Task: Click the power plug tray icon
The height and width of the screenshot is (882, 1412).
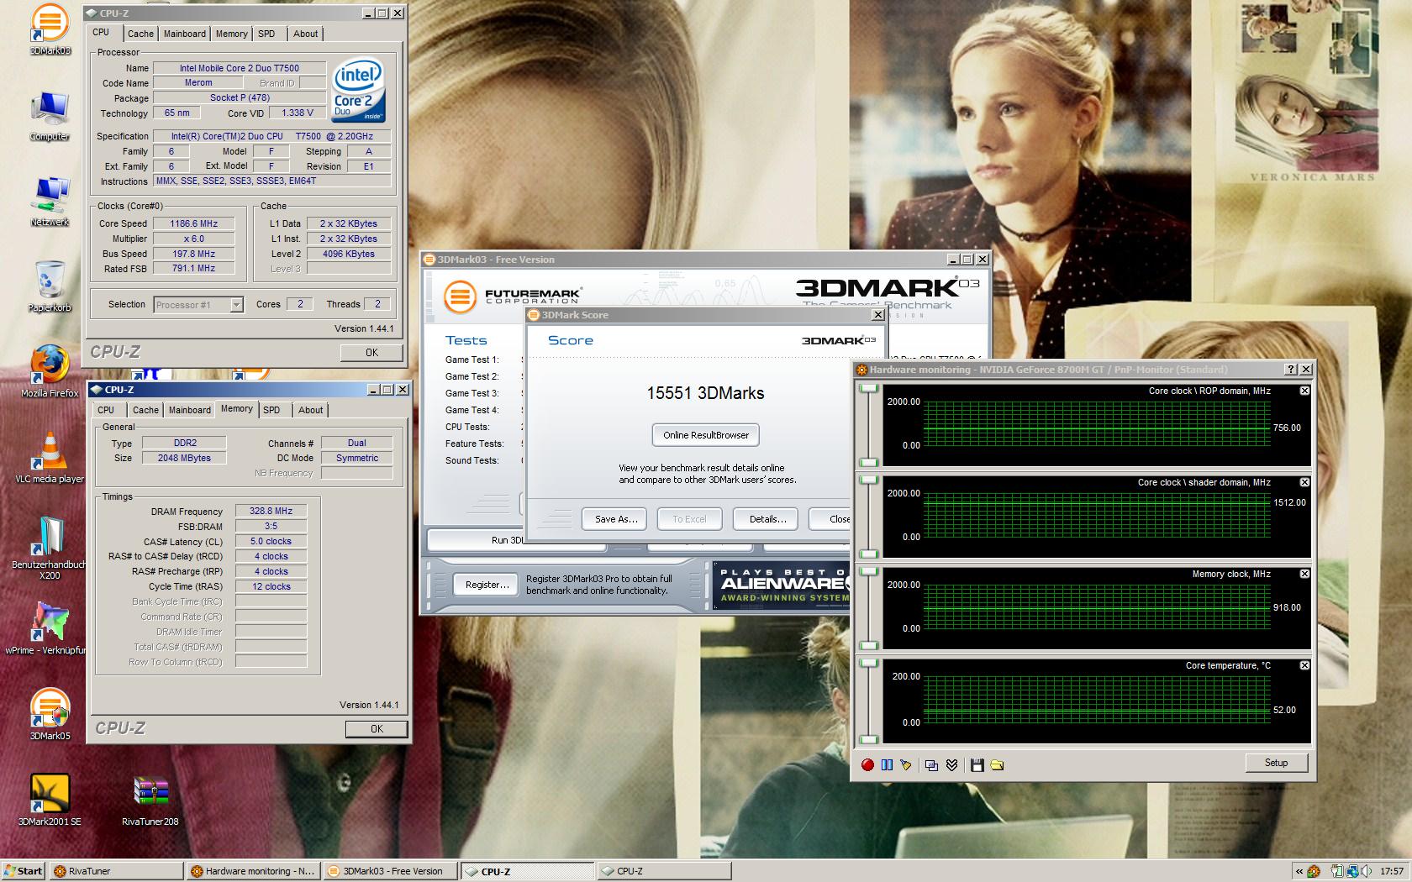Action: (x=1336, y=871)
